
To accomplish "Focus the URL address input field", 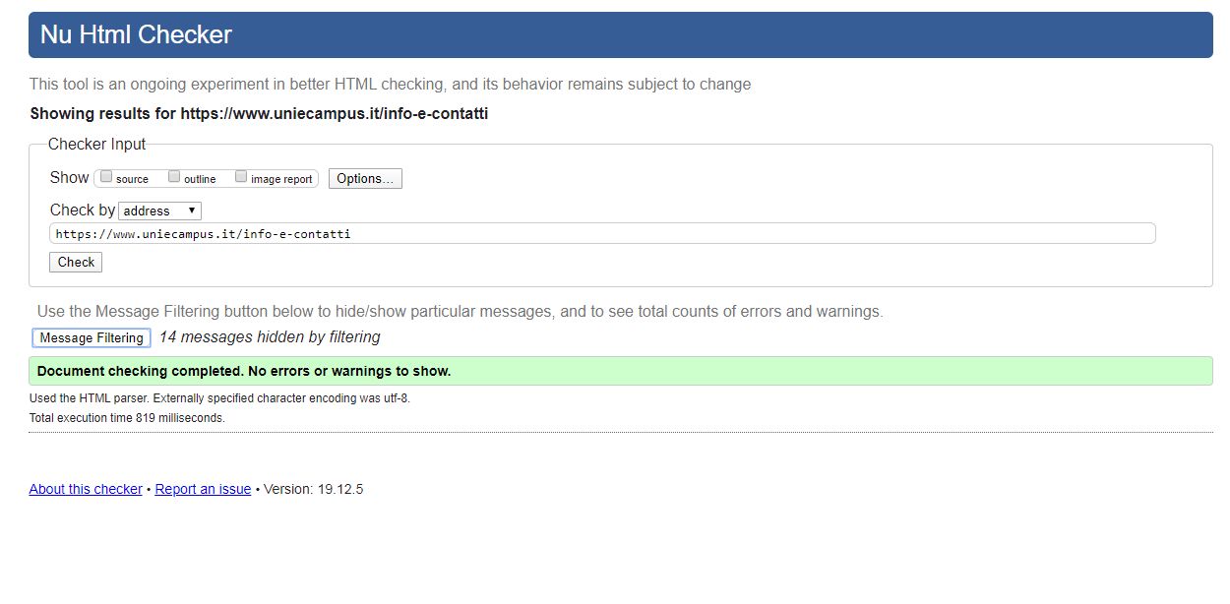I will (602, 234).
